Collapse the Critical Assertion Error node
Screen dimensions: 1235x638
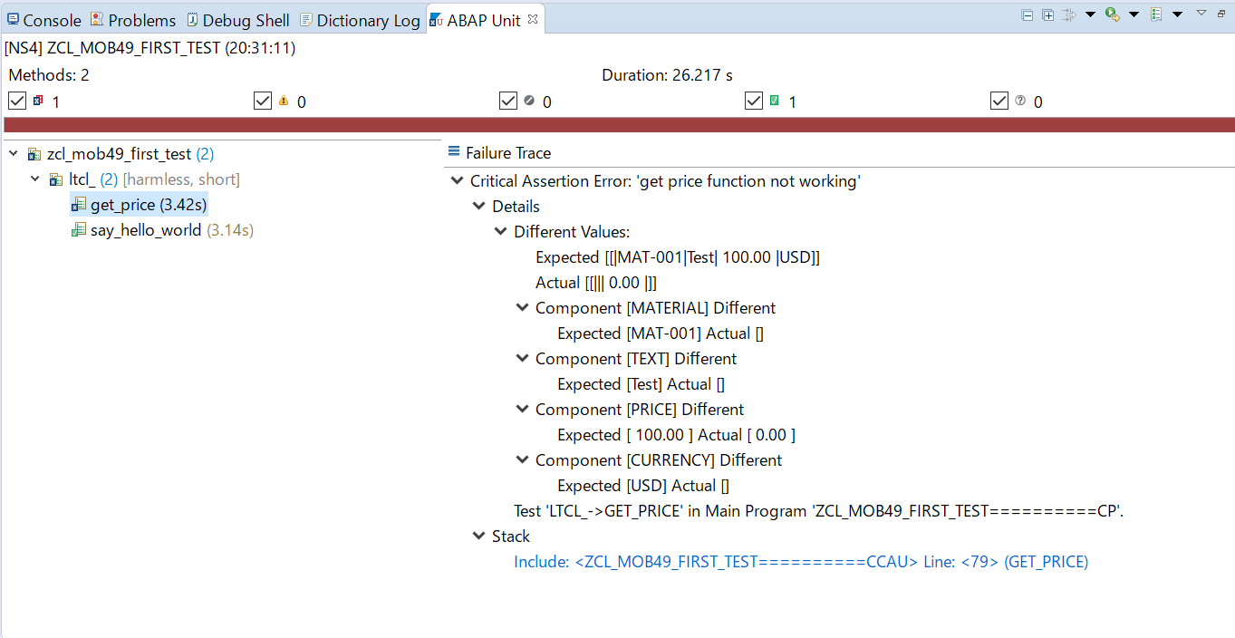pyautogui.click(x=457, y=181)
